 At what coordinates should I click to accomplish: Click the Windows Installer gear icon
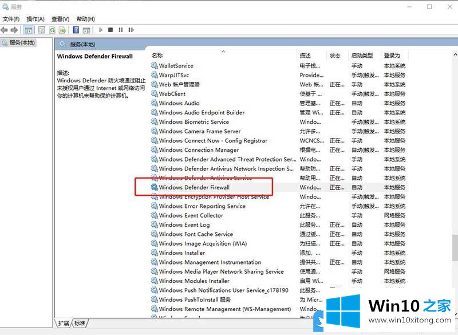(x=154, y=253)
